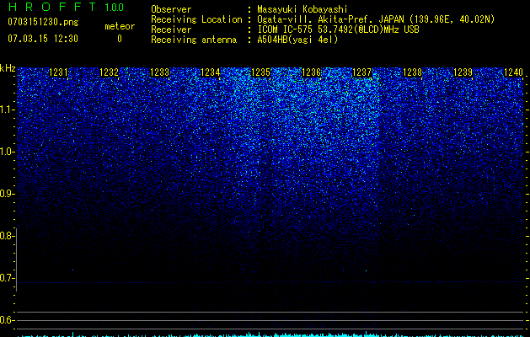The image size is (530, 337).
Task: Click the 1233 time marker
Action: pos(159,72)
